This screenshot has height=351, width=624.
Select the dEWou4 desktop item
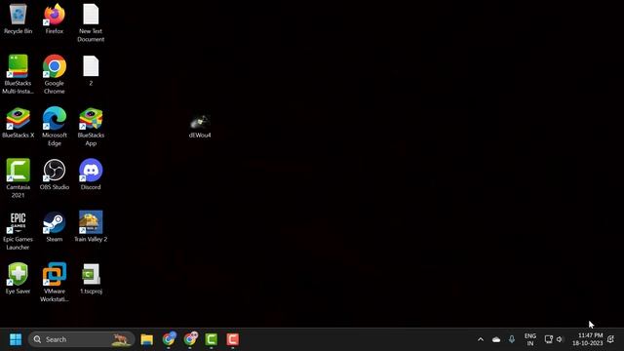pos(200,126)
